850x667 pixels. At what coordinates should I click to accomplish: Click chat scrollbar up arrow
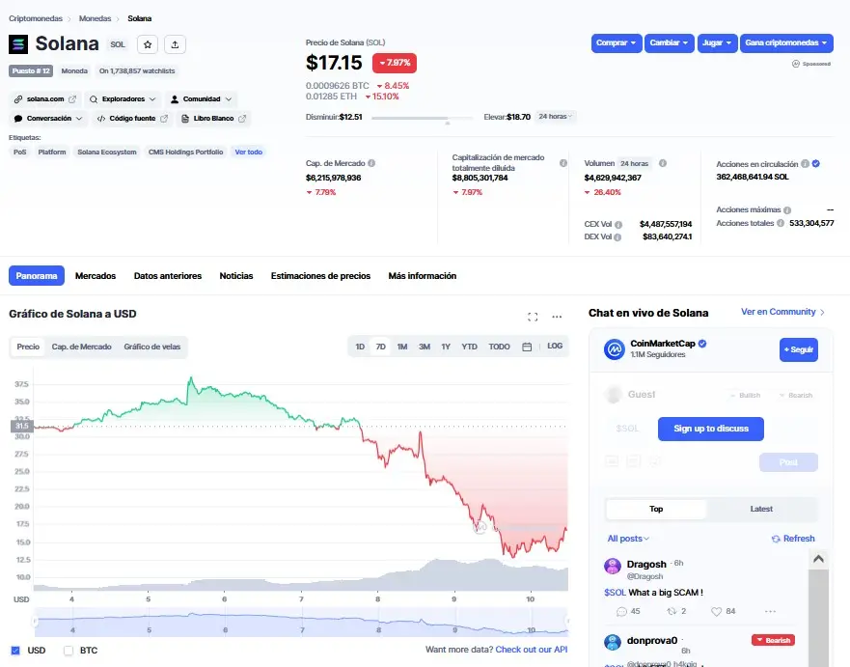pyautogui.click(x=818, y=559)
